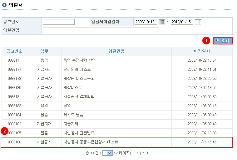The width and height of the screenshot is (237, 160).
Task: Click deadline 2009/11/15 15:45
Action: point(202,142)
